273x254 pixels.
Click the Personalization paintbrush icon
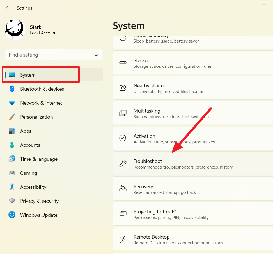pos(12,117)
